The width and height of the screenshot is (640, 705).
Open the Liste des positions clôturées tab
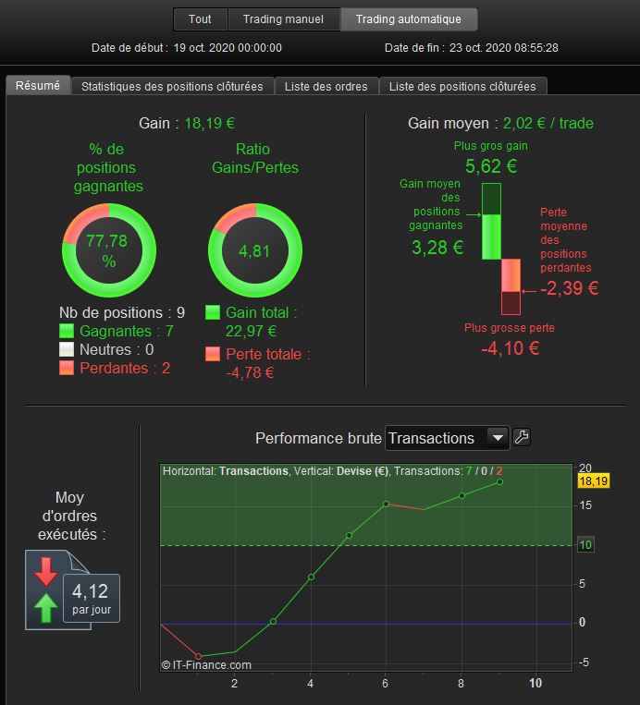click(x=462, y=86)
